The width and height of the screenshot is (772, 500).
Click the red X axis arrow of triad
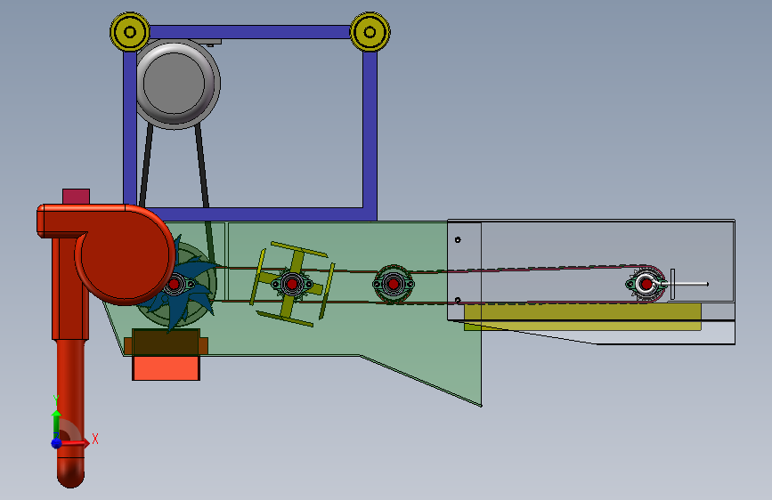[x=74, y=443]
